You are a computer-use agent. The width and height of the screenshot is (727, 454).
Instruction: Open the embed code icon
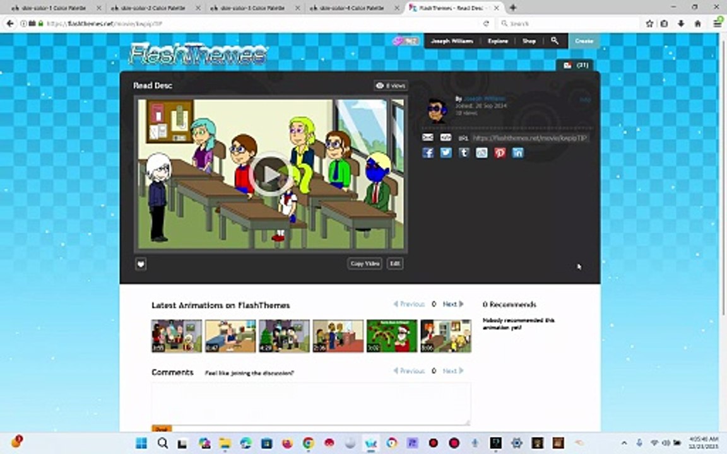[446, 137]
